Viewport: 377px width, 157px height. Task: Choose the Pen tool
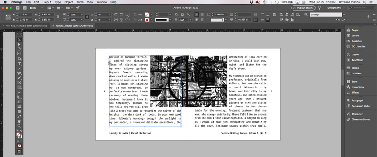coord(19,73)
